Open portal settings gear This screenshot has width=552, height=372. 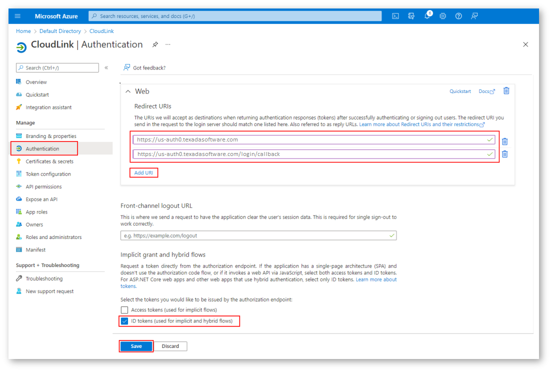point(443,16)
